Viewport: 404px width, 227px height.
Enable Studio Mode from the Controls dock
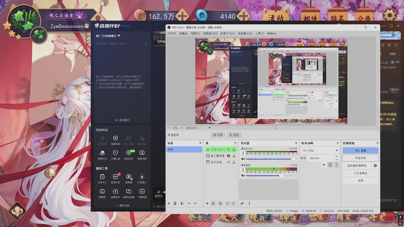pyautogui.click(x=361, y=173)
